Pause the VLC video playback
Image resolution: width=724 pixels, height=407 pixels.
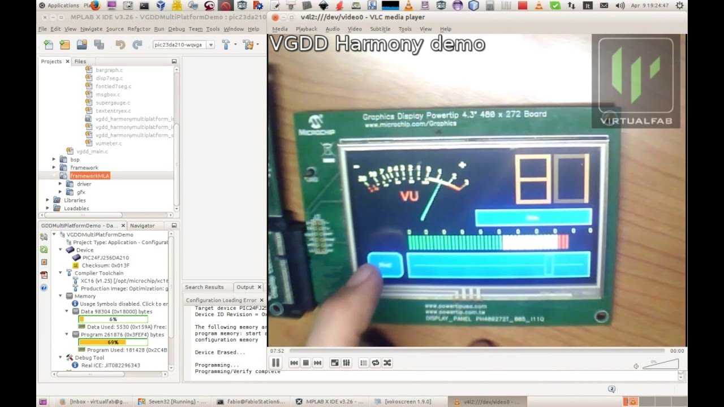(x=275, y=363)
